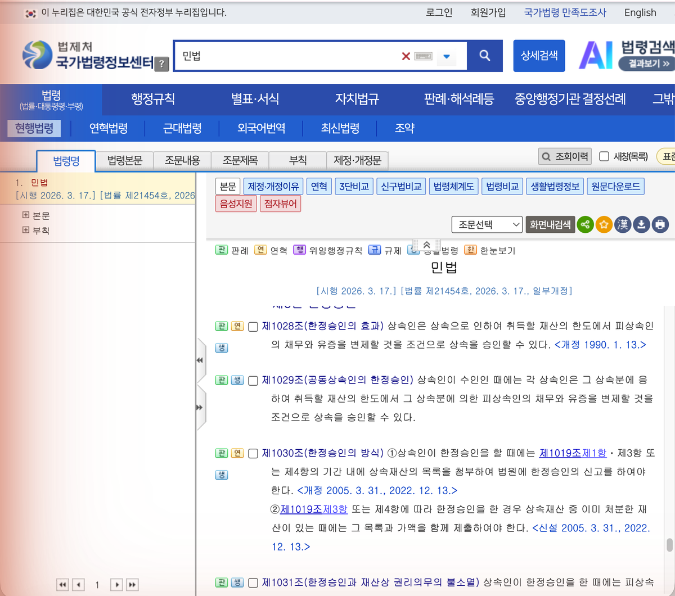
Task: Click the vertical scrollbar thumb of law text
Action: coord(669,545)
